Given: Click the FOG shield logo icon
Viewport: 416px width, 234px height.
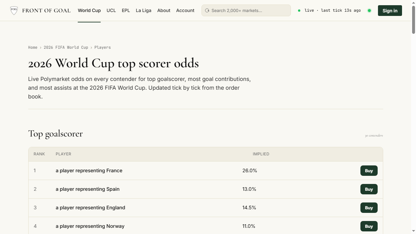Looking at the screenshot, I should [x=14, y=10].
